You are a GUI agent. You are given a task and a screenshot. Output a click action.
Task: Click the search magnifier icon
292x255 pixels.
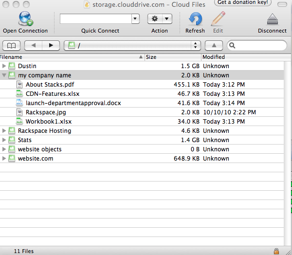click(232, 45)
